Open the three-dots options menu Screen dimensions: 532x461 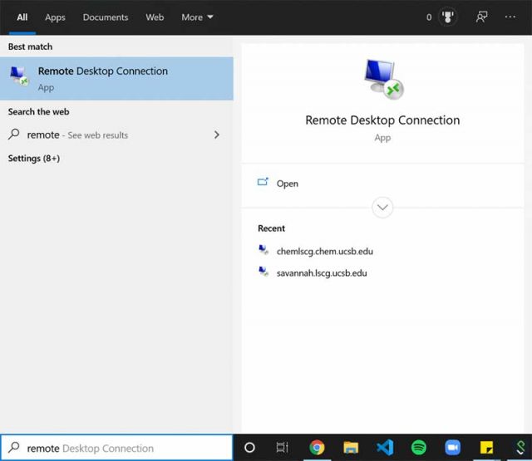(510, 17)
